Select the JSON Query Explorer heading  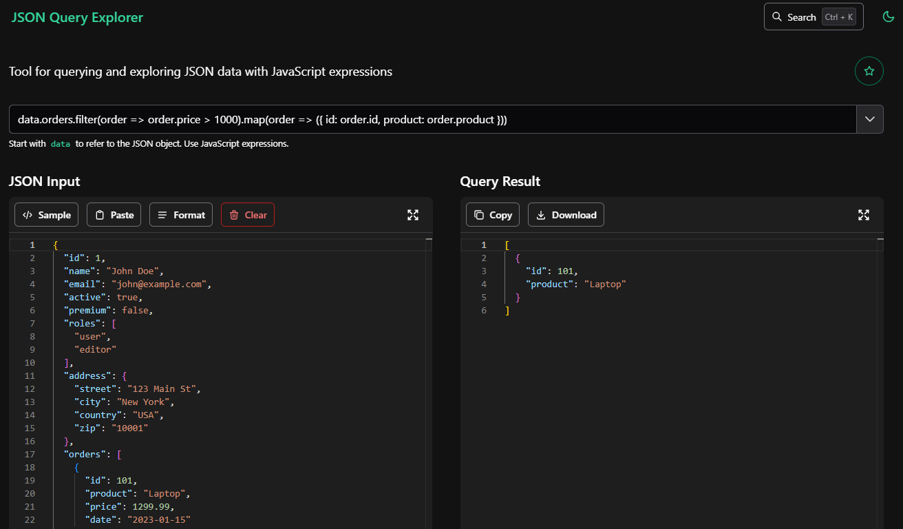tap(77, 17)
